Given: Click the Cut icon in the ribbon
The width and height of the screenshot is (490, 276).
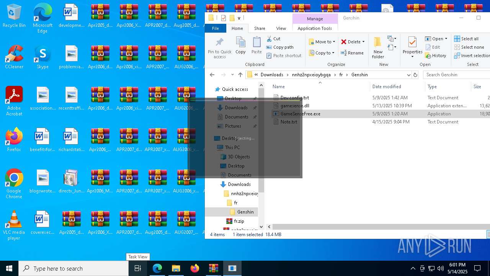Looking at the screenshot, I should (269, 39).
